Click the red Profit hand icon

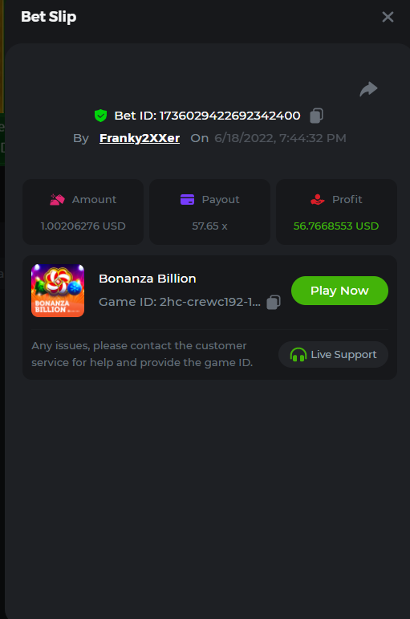(317, 200)
